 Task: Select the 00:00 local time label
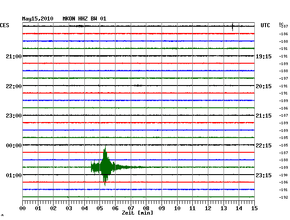(x=14, y=146)
